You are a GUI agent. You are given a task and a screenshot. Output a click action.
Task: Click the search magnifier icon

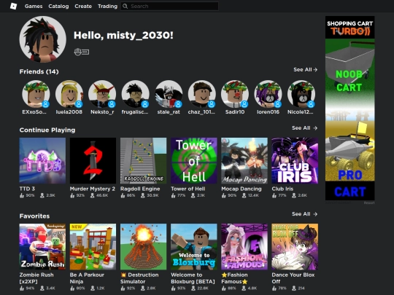[x=125, y=7]
